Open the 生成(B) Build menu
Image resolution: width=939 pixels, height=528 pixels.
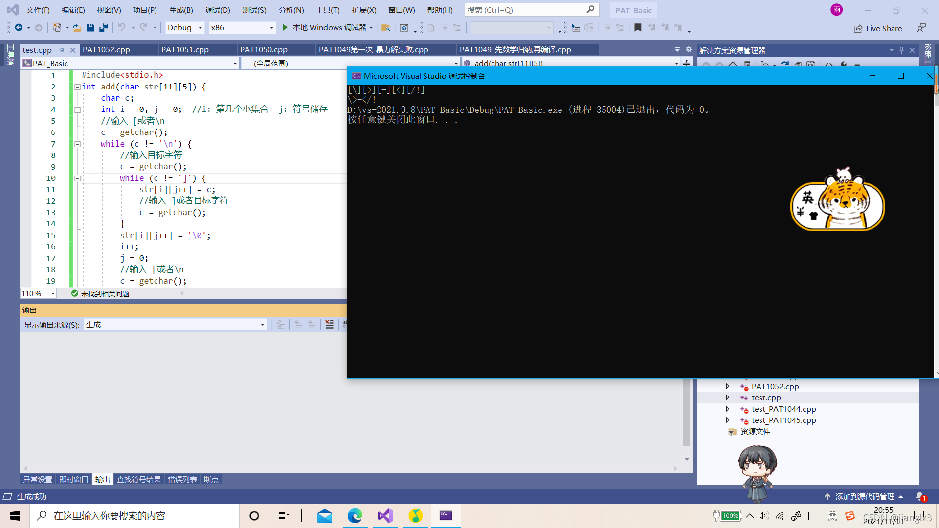click(181, 10)
